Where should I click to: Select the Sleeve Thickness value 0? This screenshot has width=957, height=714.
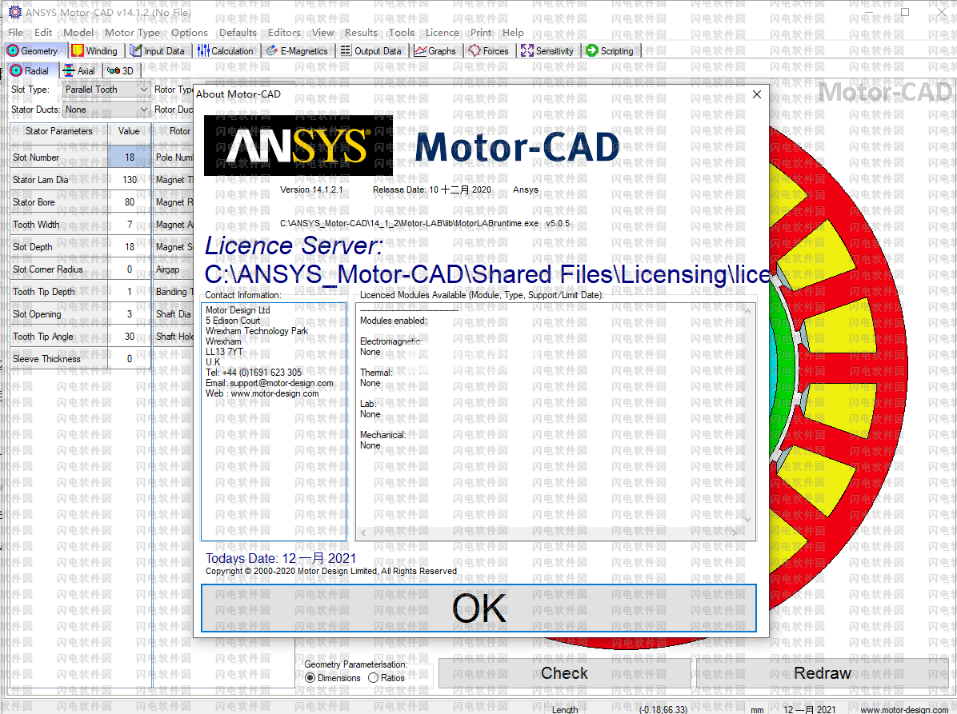coord(129,358)
